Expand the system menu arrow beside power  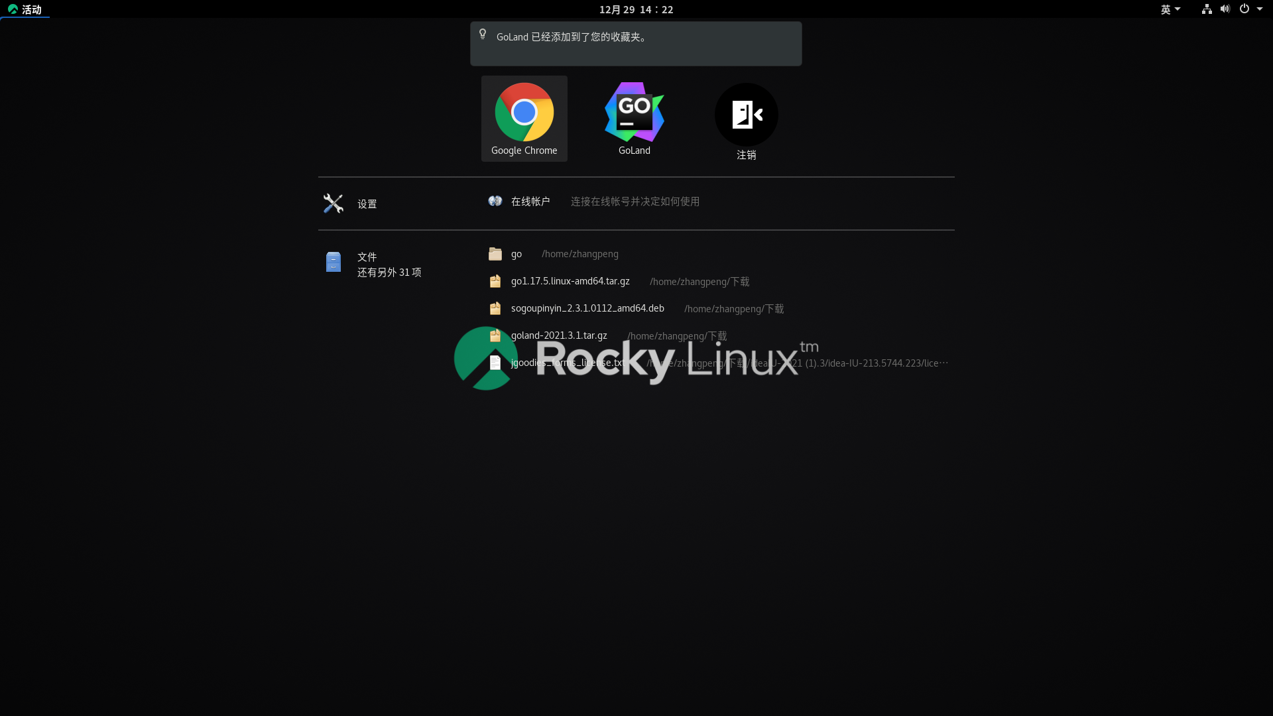(1260, 9)
